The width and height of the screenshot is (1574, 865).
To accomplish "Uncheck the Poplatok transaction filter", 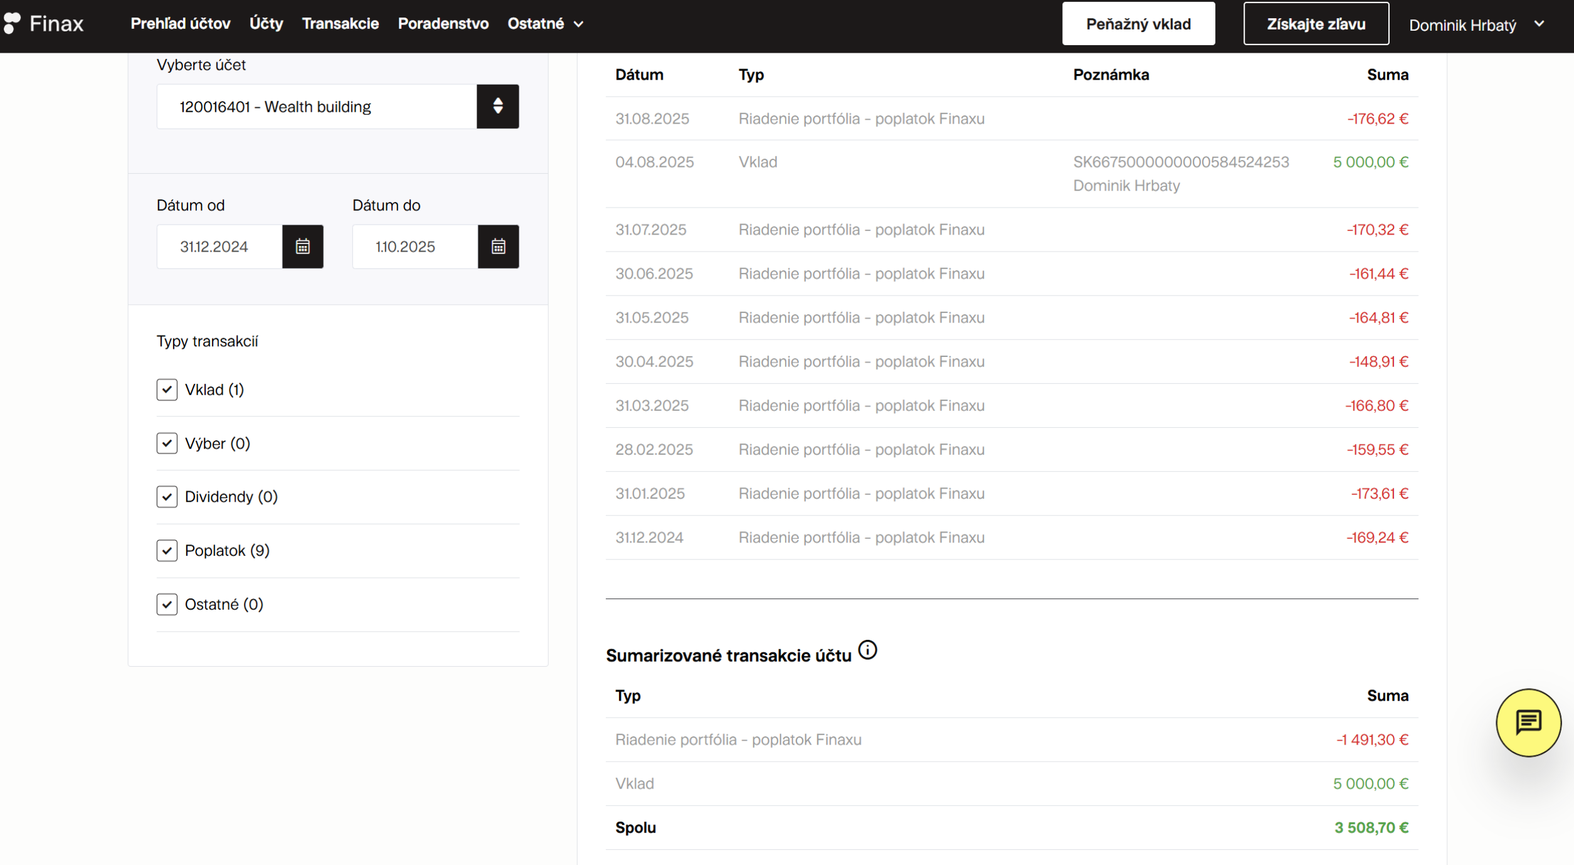I will (x=167, y=551).
